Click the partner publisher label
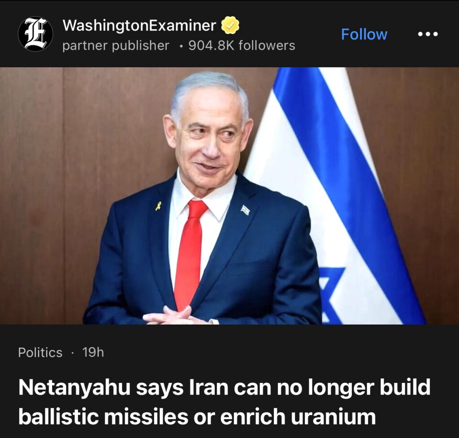 (x=116, y=45)
